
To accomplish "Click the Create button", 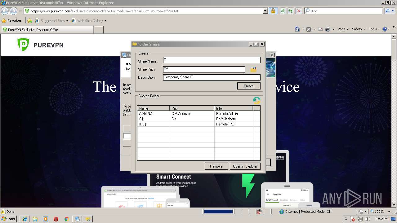I will [x=249, y=86].
